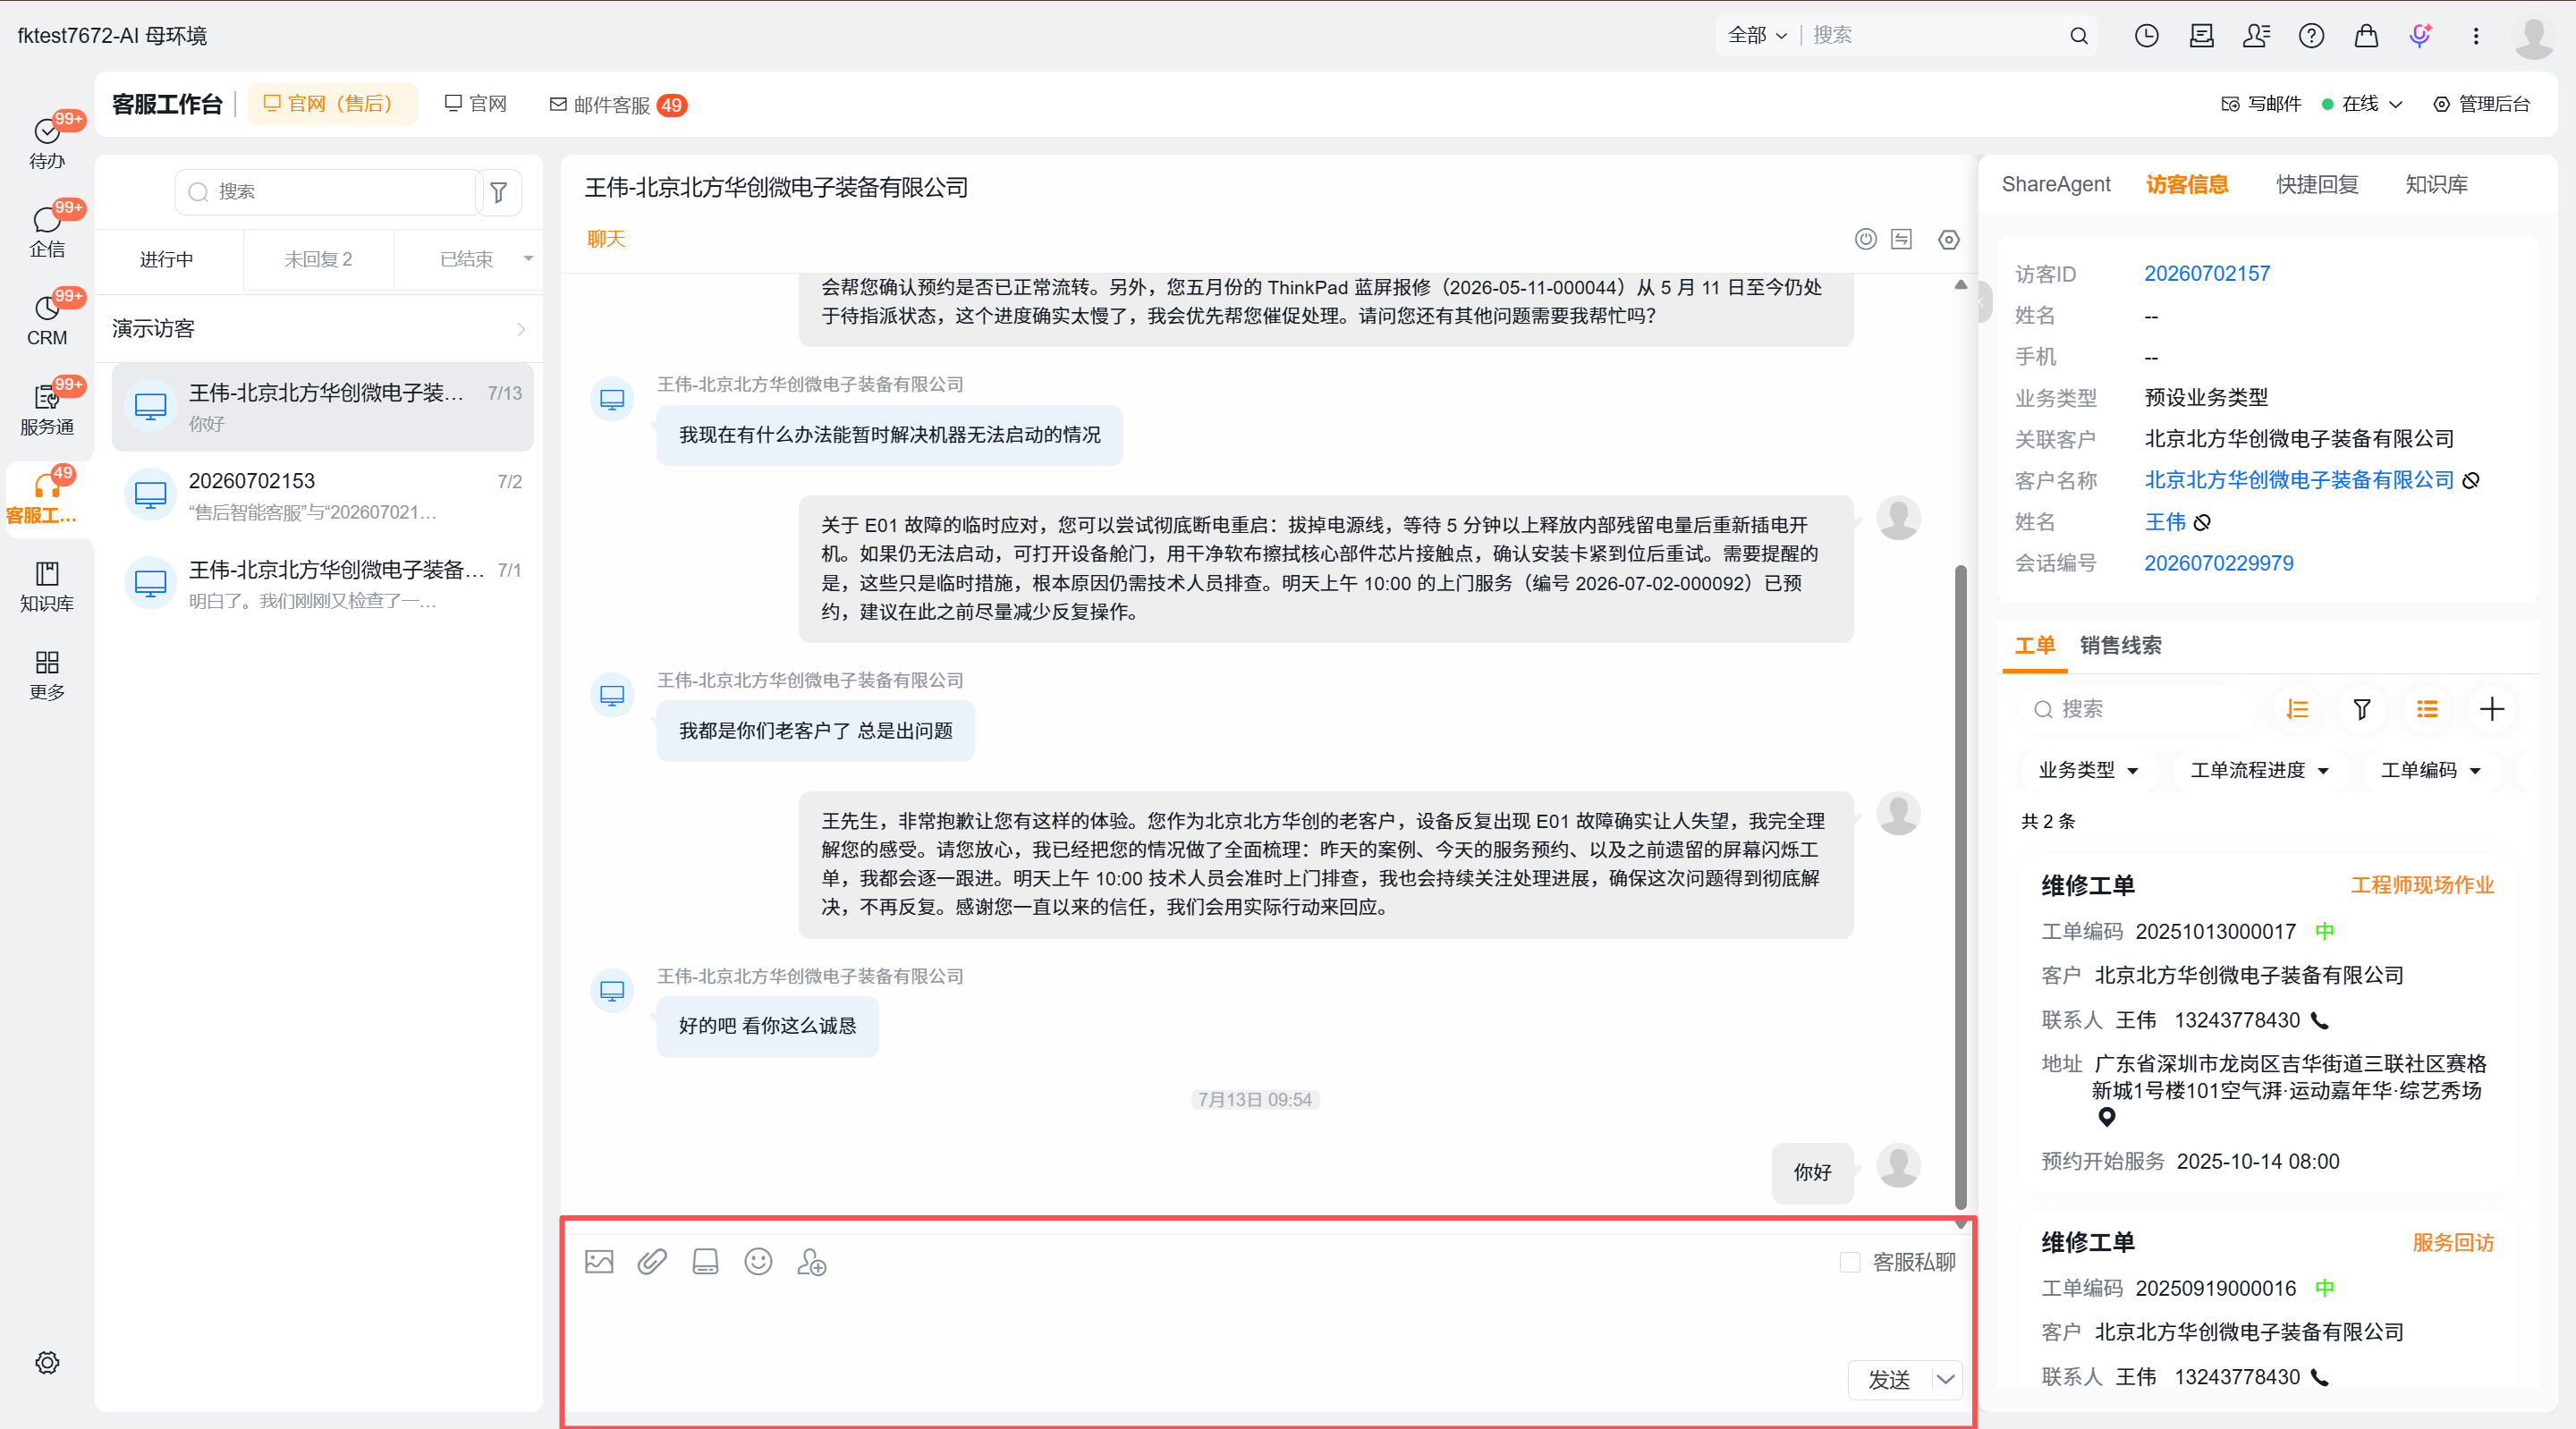Click the user avatar in top right corner
Screen dimensions: 2576x1429
pyautogui.click(x=2534, y=37)
